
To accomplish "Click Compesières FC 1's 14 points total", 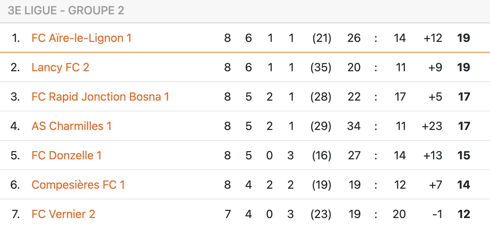I will click(464, 185).
